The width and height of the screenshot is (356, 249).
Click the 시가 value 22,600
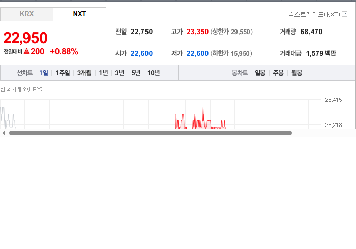click(141, 53)
